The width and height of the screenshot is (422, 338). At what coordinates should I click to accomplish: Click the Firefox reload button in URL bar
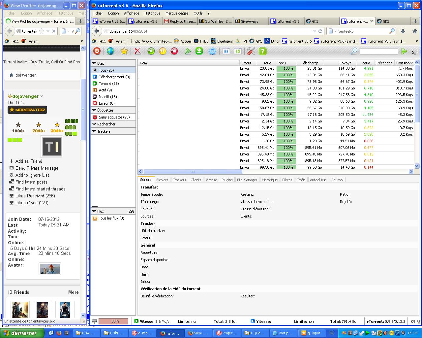click(320, 31)
